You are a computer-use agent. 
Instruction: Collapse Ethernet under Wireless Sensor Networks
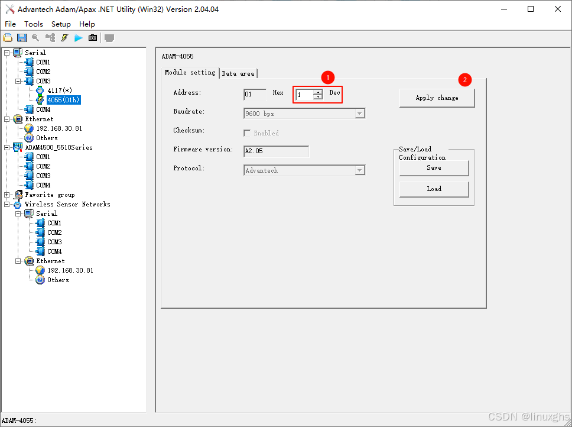pos(18,261)
